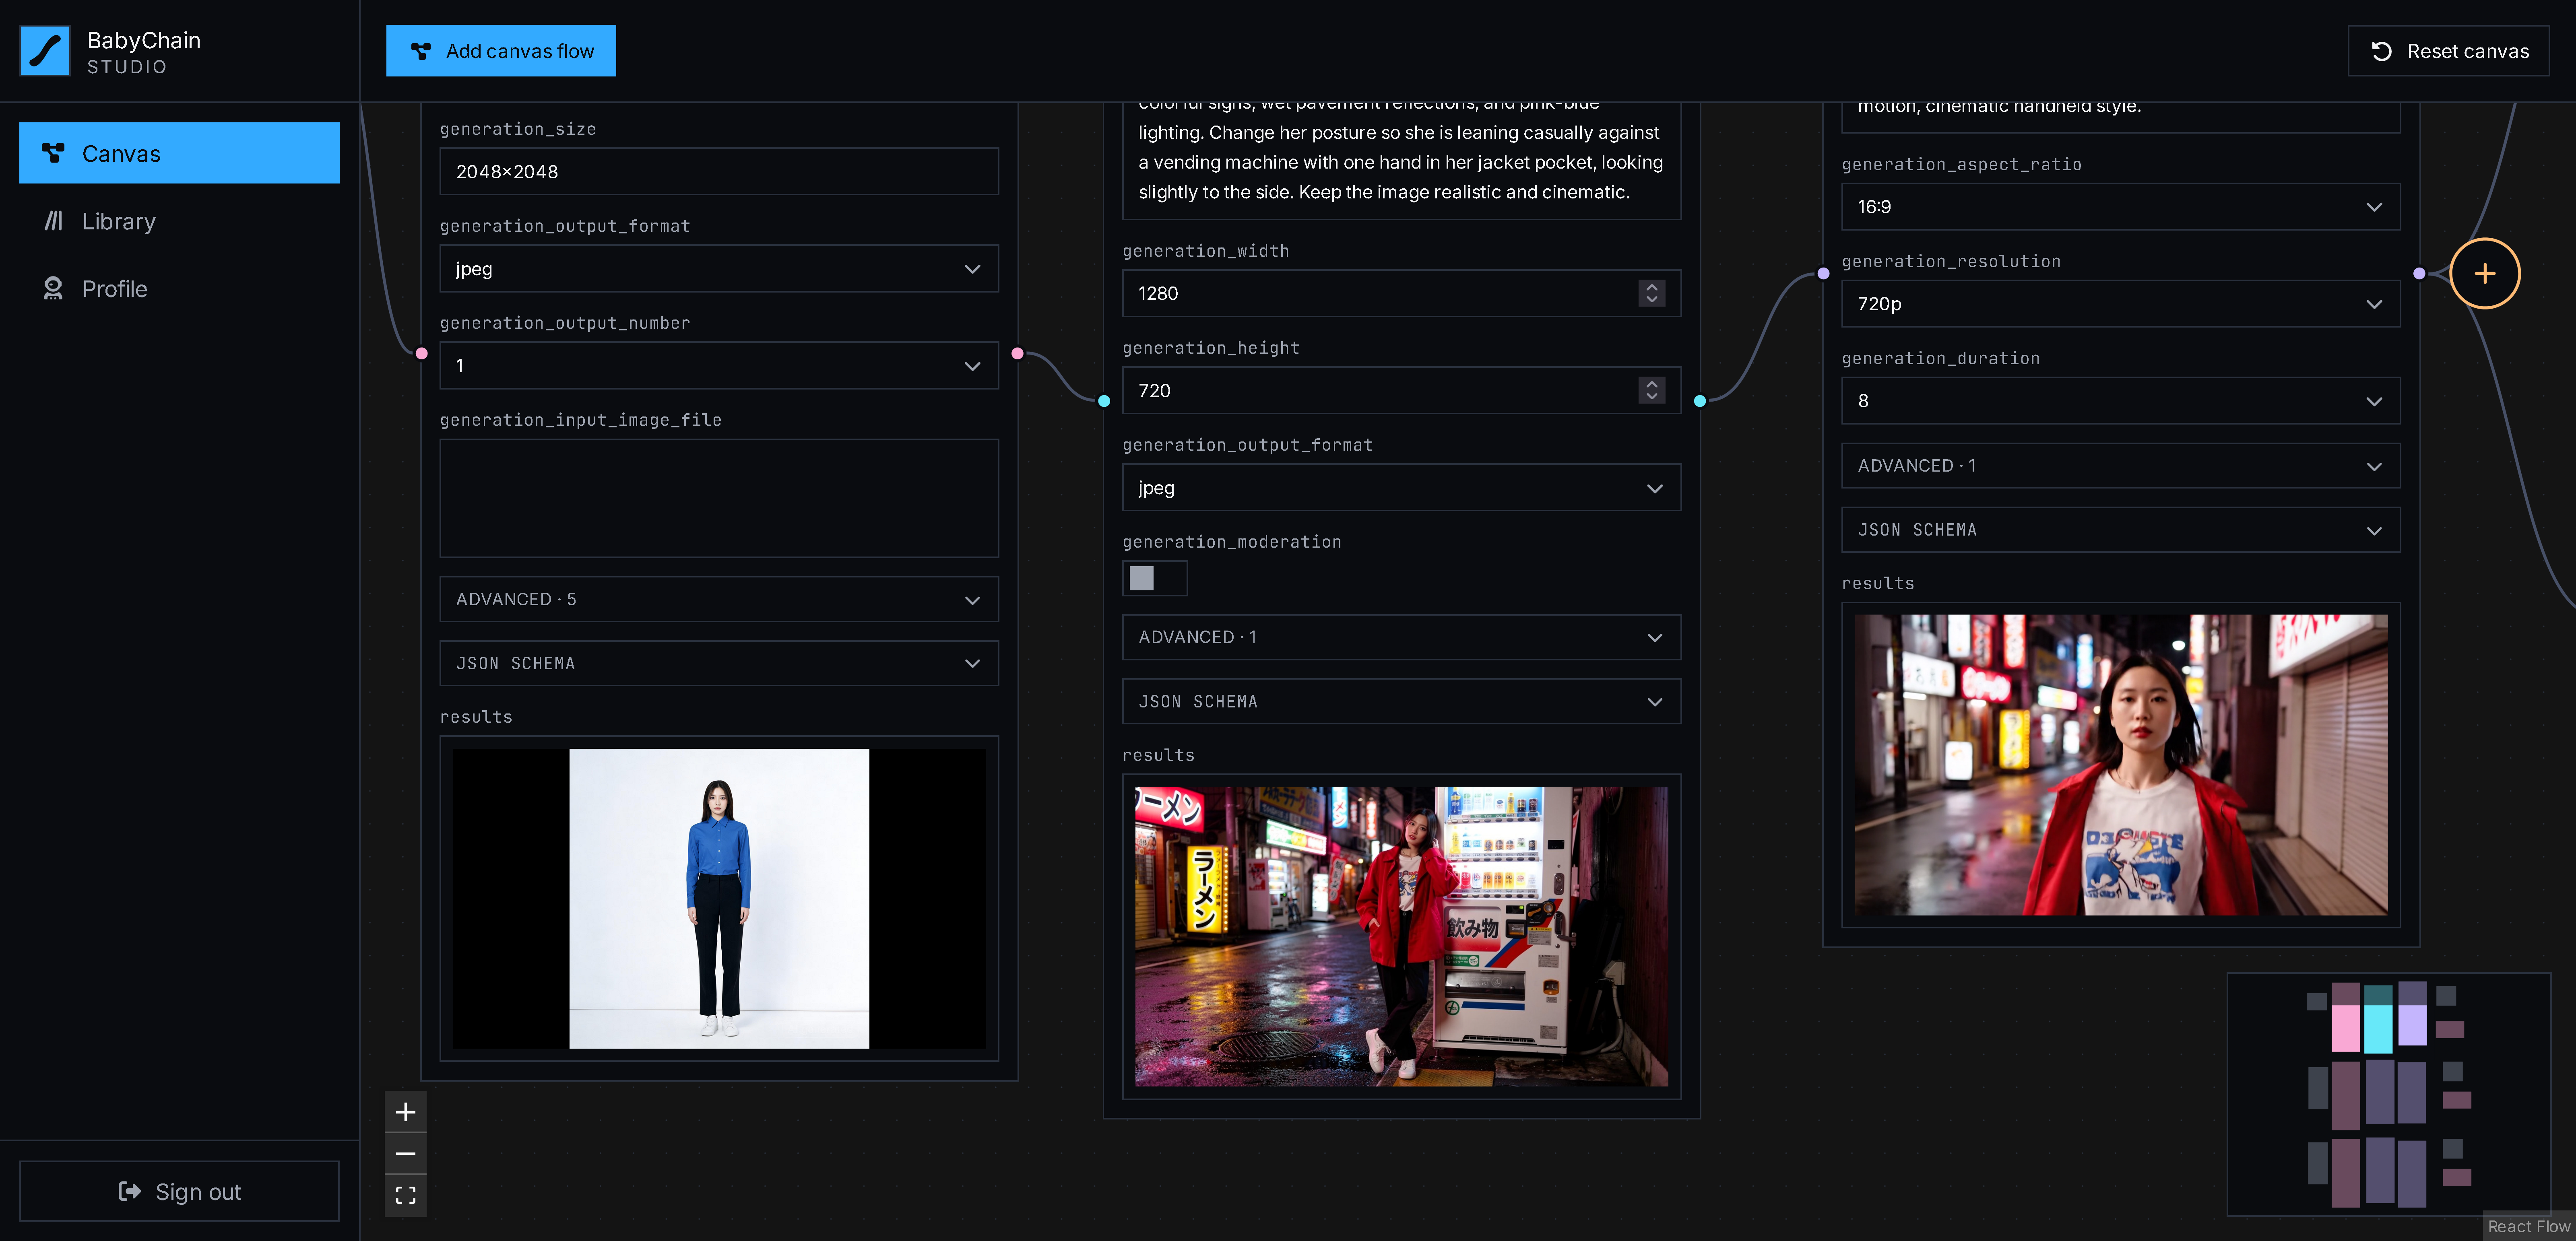Image resolution: width=2576 pixels, height=1241 pixels.
Task: Click the Reset canvas button
Action: coord(2448,51)
